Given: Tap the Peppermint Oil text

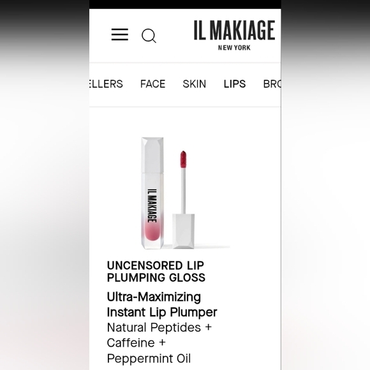Looking at the screenshot, I should (149, 359).
